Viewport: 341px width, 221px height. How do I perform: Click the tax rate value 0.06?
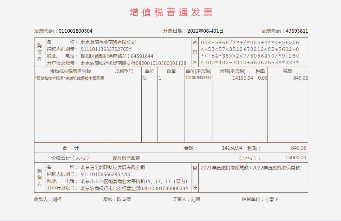pos(262,78)
